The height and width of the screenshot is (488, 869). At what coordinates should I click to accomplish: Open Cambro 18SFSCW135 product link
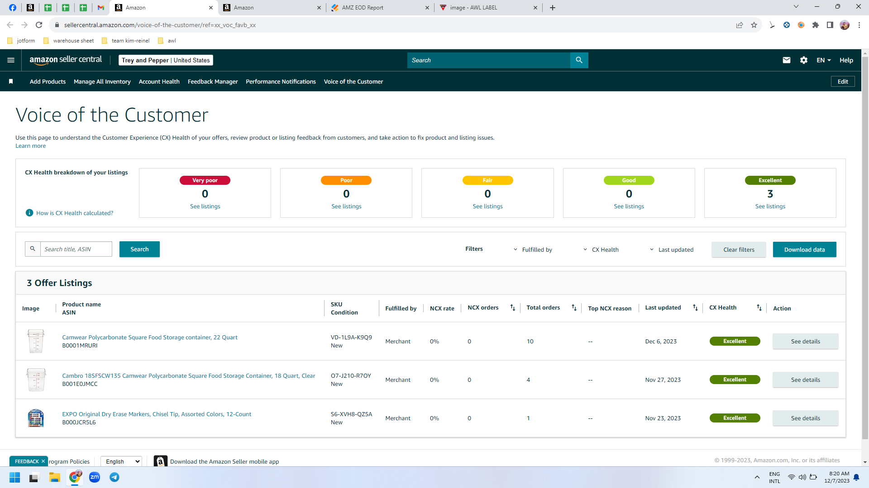[188, 375]
